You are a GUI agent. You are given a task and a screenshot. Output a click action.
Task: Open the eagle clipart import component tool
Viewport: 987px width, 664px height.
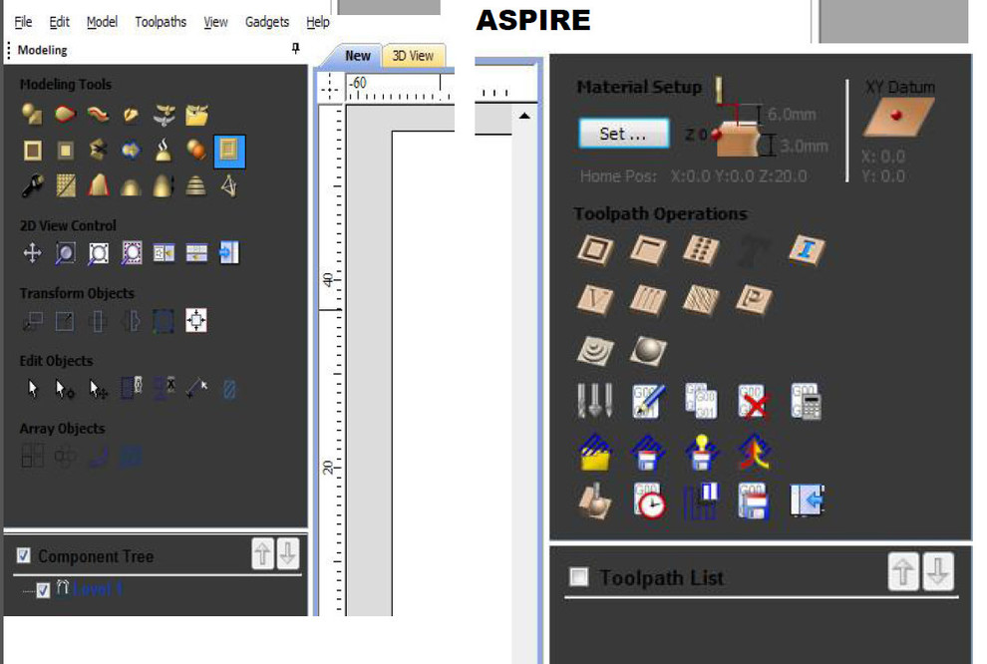tap(164, 115)
